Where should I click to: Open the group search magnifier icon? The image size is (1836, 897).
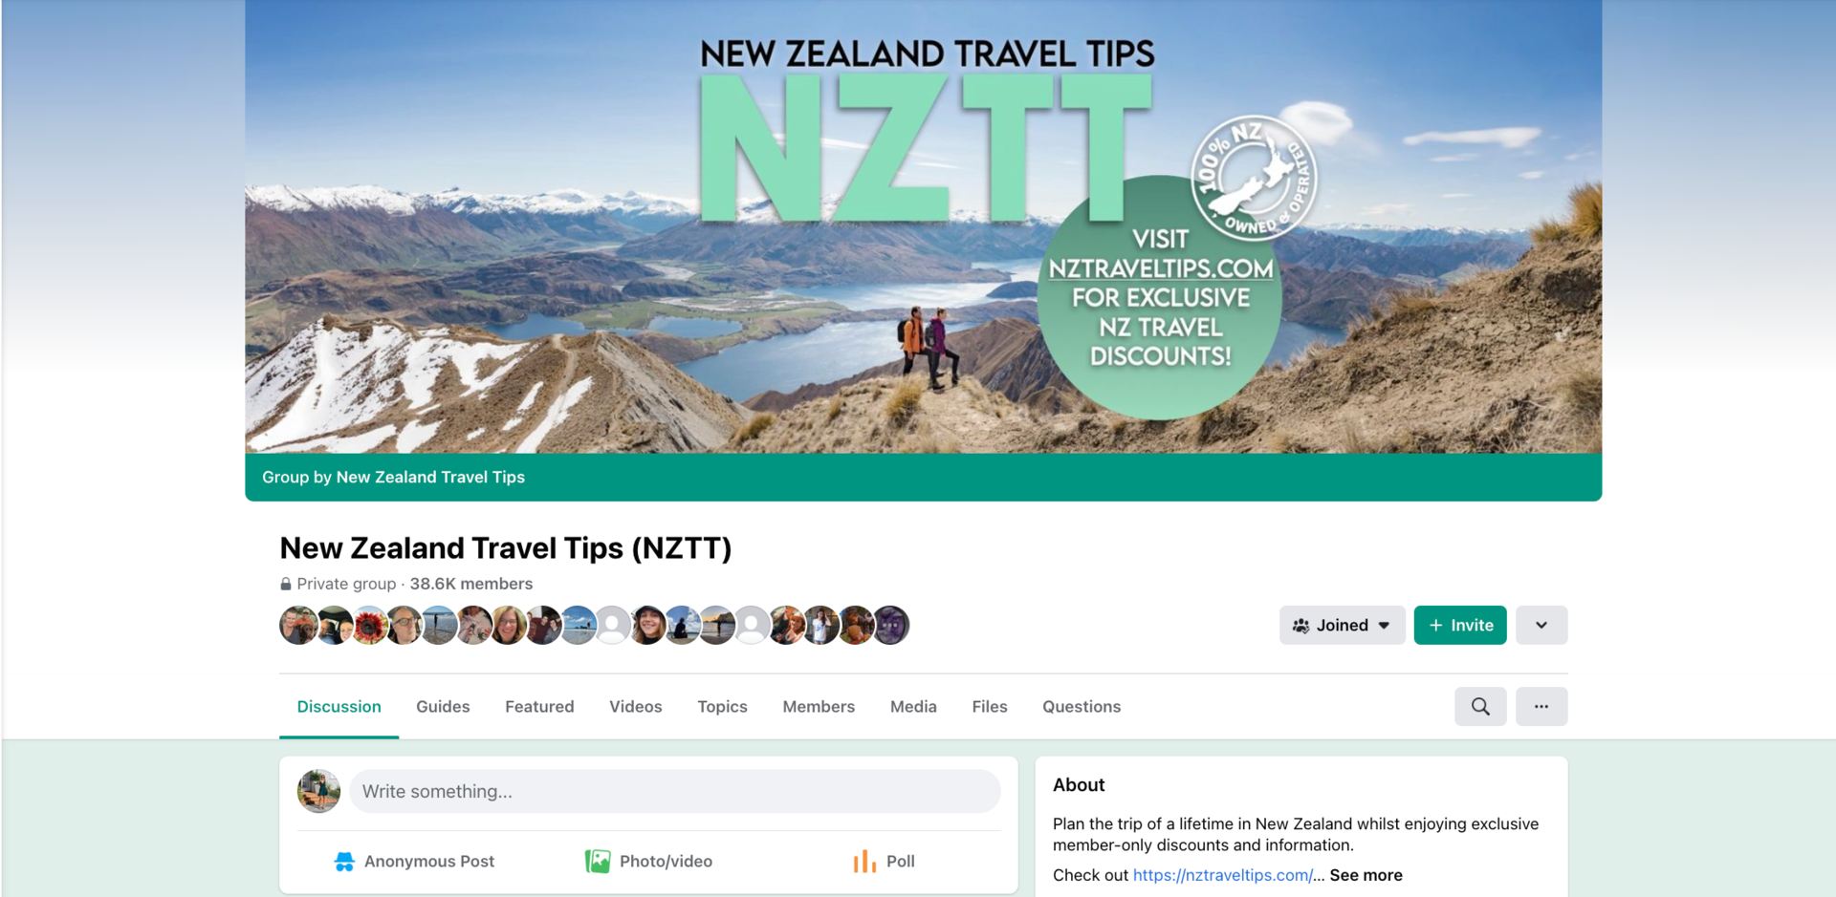click(1480, 707)
